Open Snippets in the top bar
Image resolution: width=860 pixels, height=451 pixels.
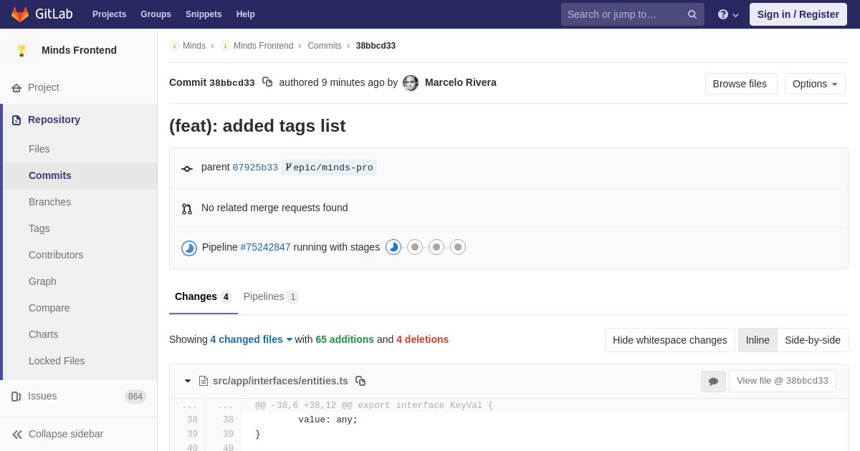pyautogui.click(x=204, y=14)
